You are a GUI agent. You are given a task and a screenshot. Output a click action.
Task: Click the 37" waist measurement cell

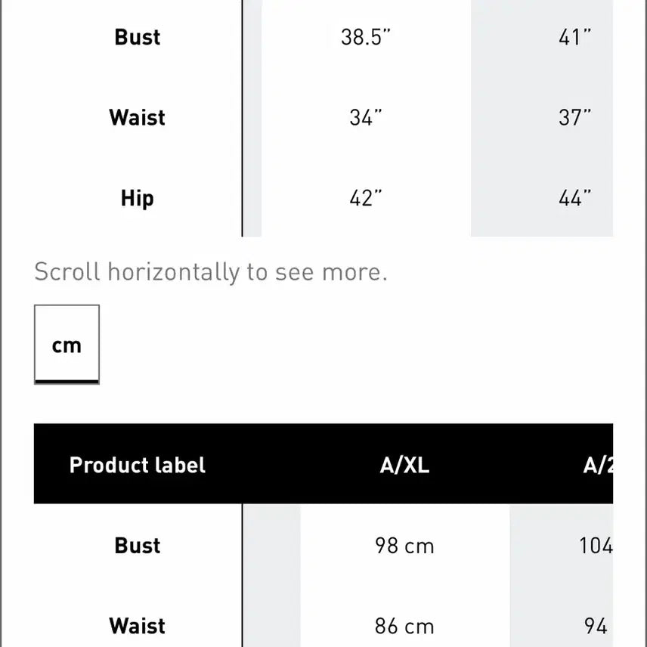[x=574, y=118]
